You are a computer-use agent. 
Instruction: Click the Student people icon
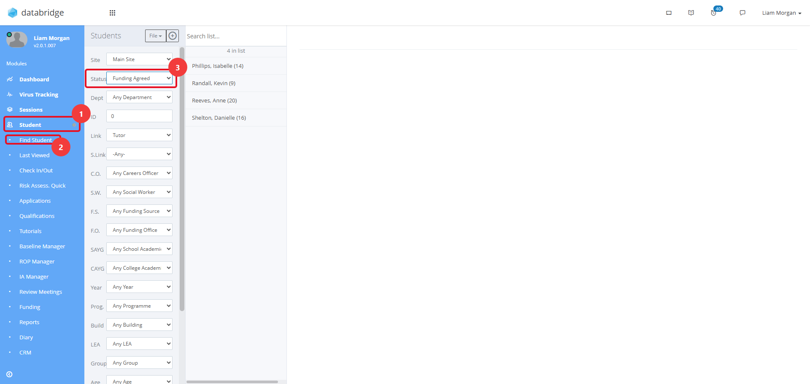[x=10, y=125]
